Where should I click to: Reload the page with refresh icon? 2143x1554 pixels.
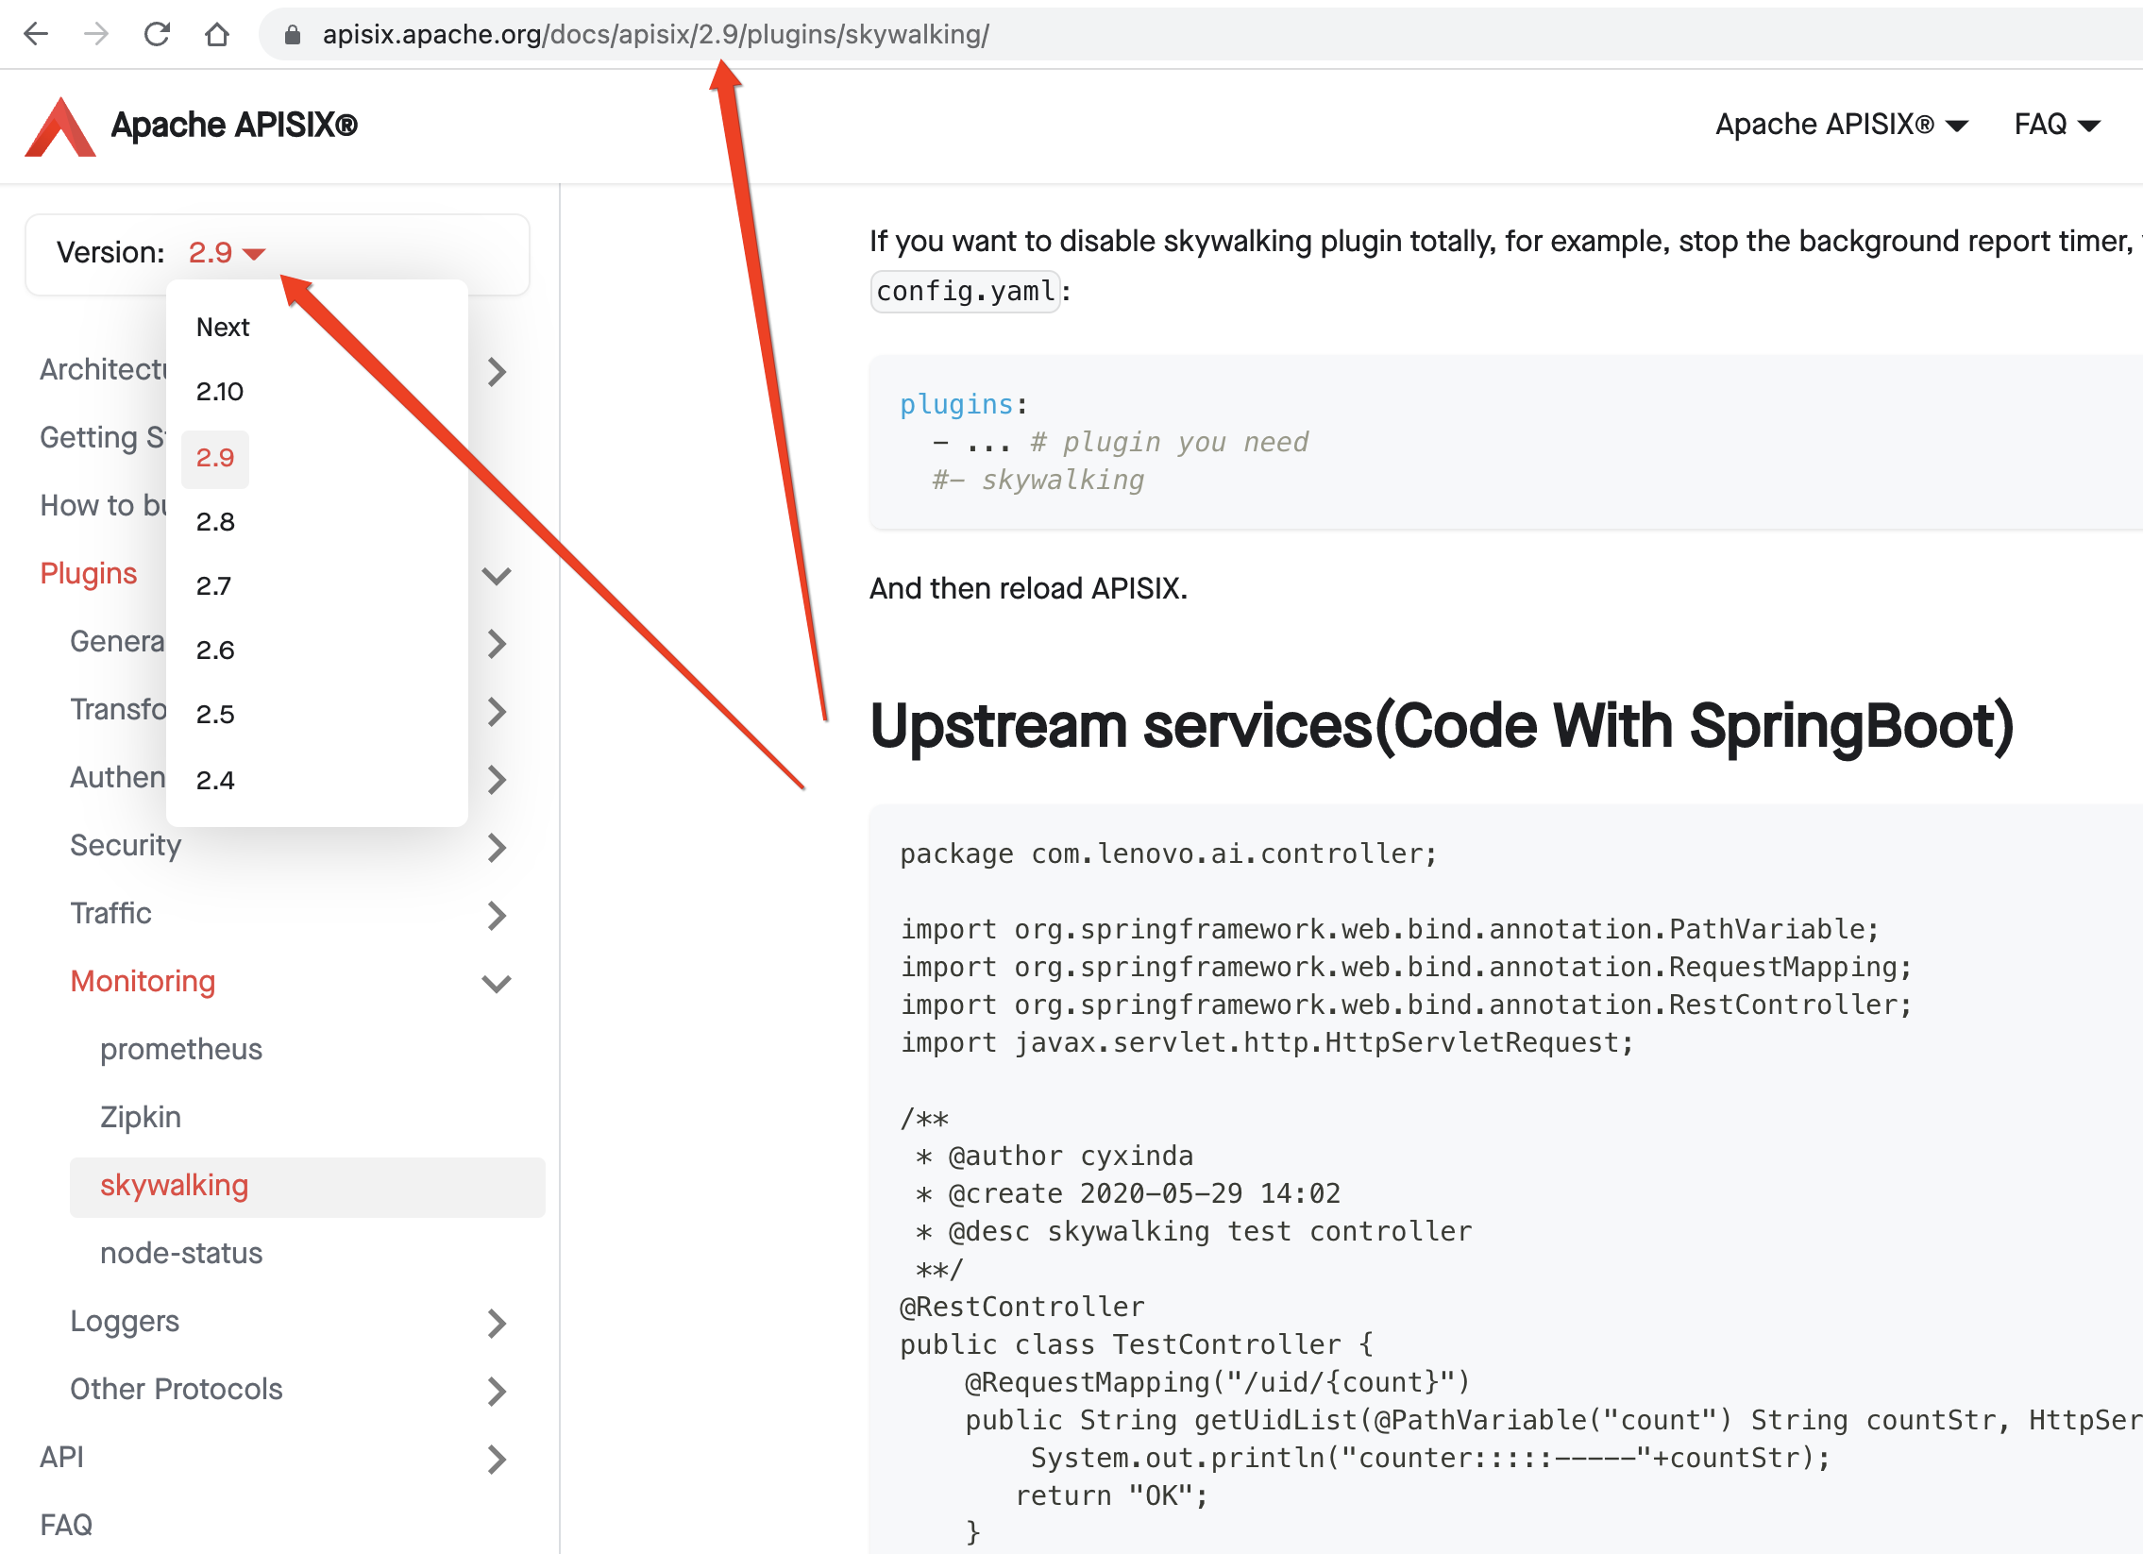(157, 35)
